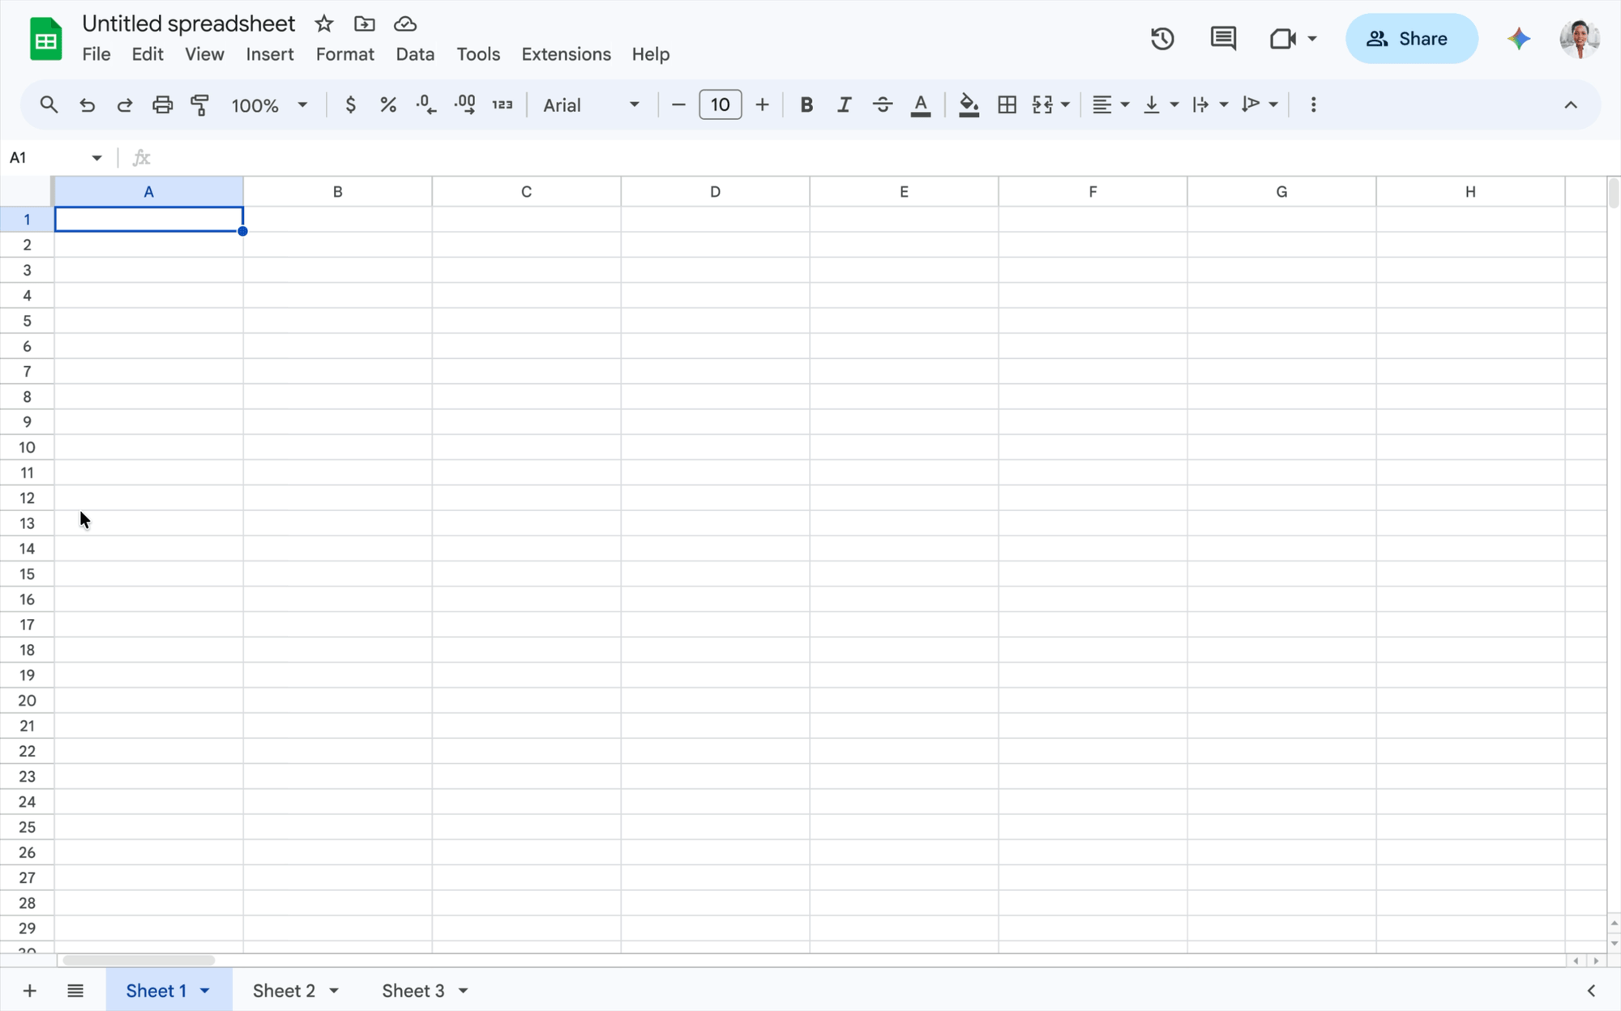
Task: Open the Format menu
Action: click(344, 54)
